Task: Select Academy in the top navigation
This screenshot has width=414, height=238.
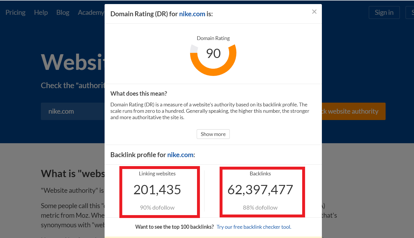Action: click(91, 12)
